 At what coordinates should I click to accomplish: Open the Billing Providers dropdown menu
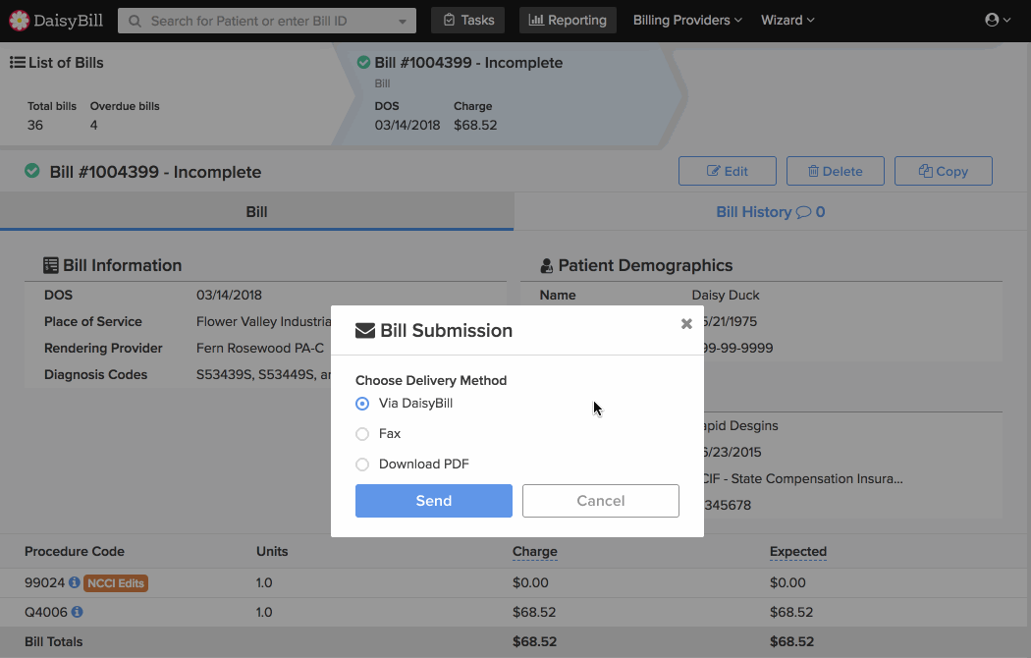point(687,20)
